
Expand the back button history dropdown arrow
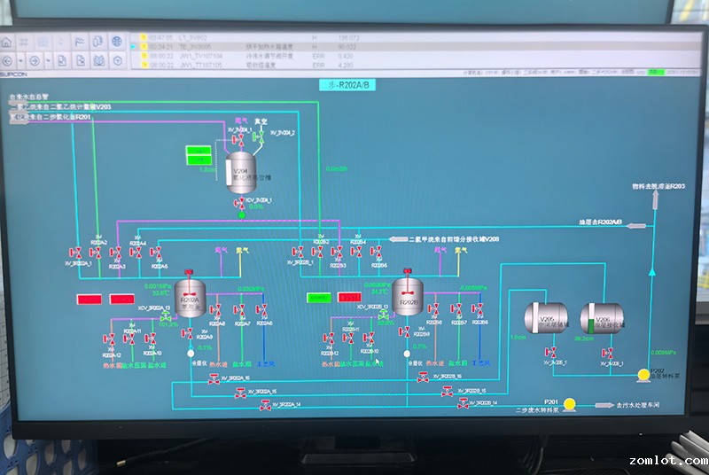pyautogui.click(x=22, y=60)
